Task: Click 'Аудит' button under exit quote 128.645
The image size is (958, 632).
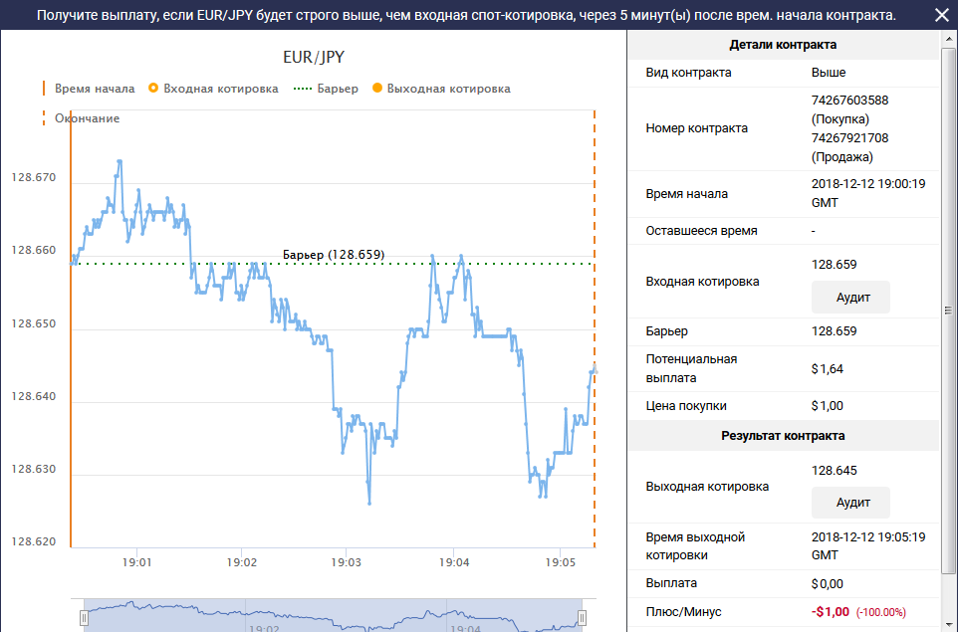Action: [849, 503]
